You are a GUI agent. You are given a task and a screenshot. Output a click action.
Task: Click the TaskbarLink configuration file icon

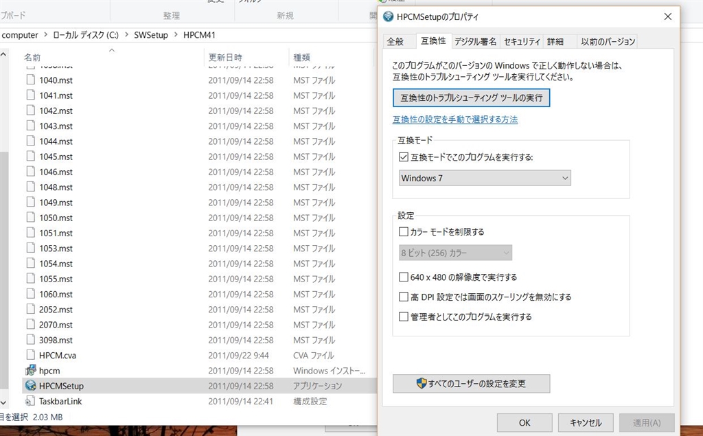[30, 401]
